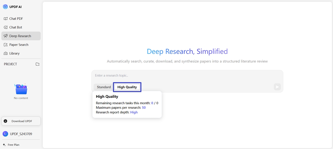Viewport: 333px width, 149px height.
Task: Click the Download UPDF button
Action: point(21,121)
